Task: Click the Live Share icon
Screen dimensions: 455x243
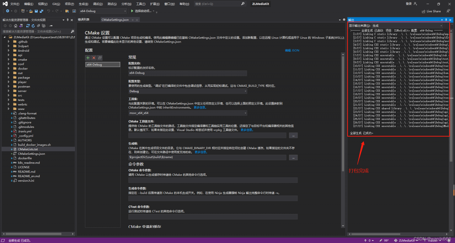Action: [x=423, y=11]
